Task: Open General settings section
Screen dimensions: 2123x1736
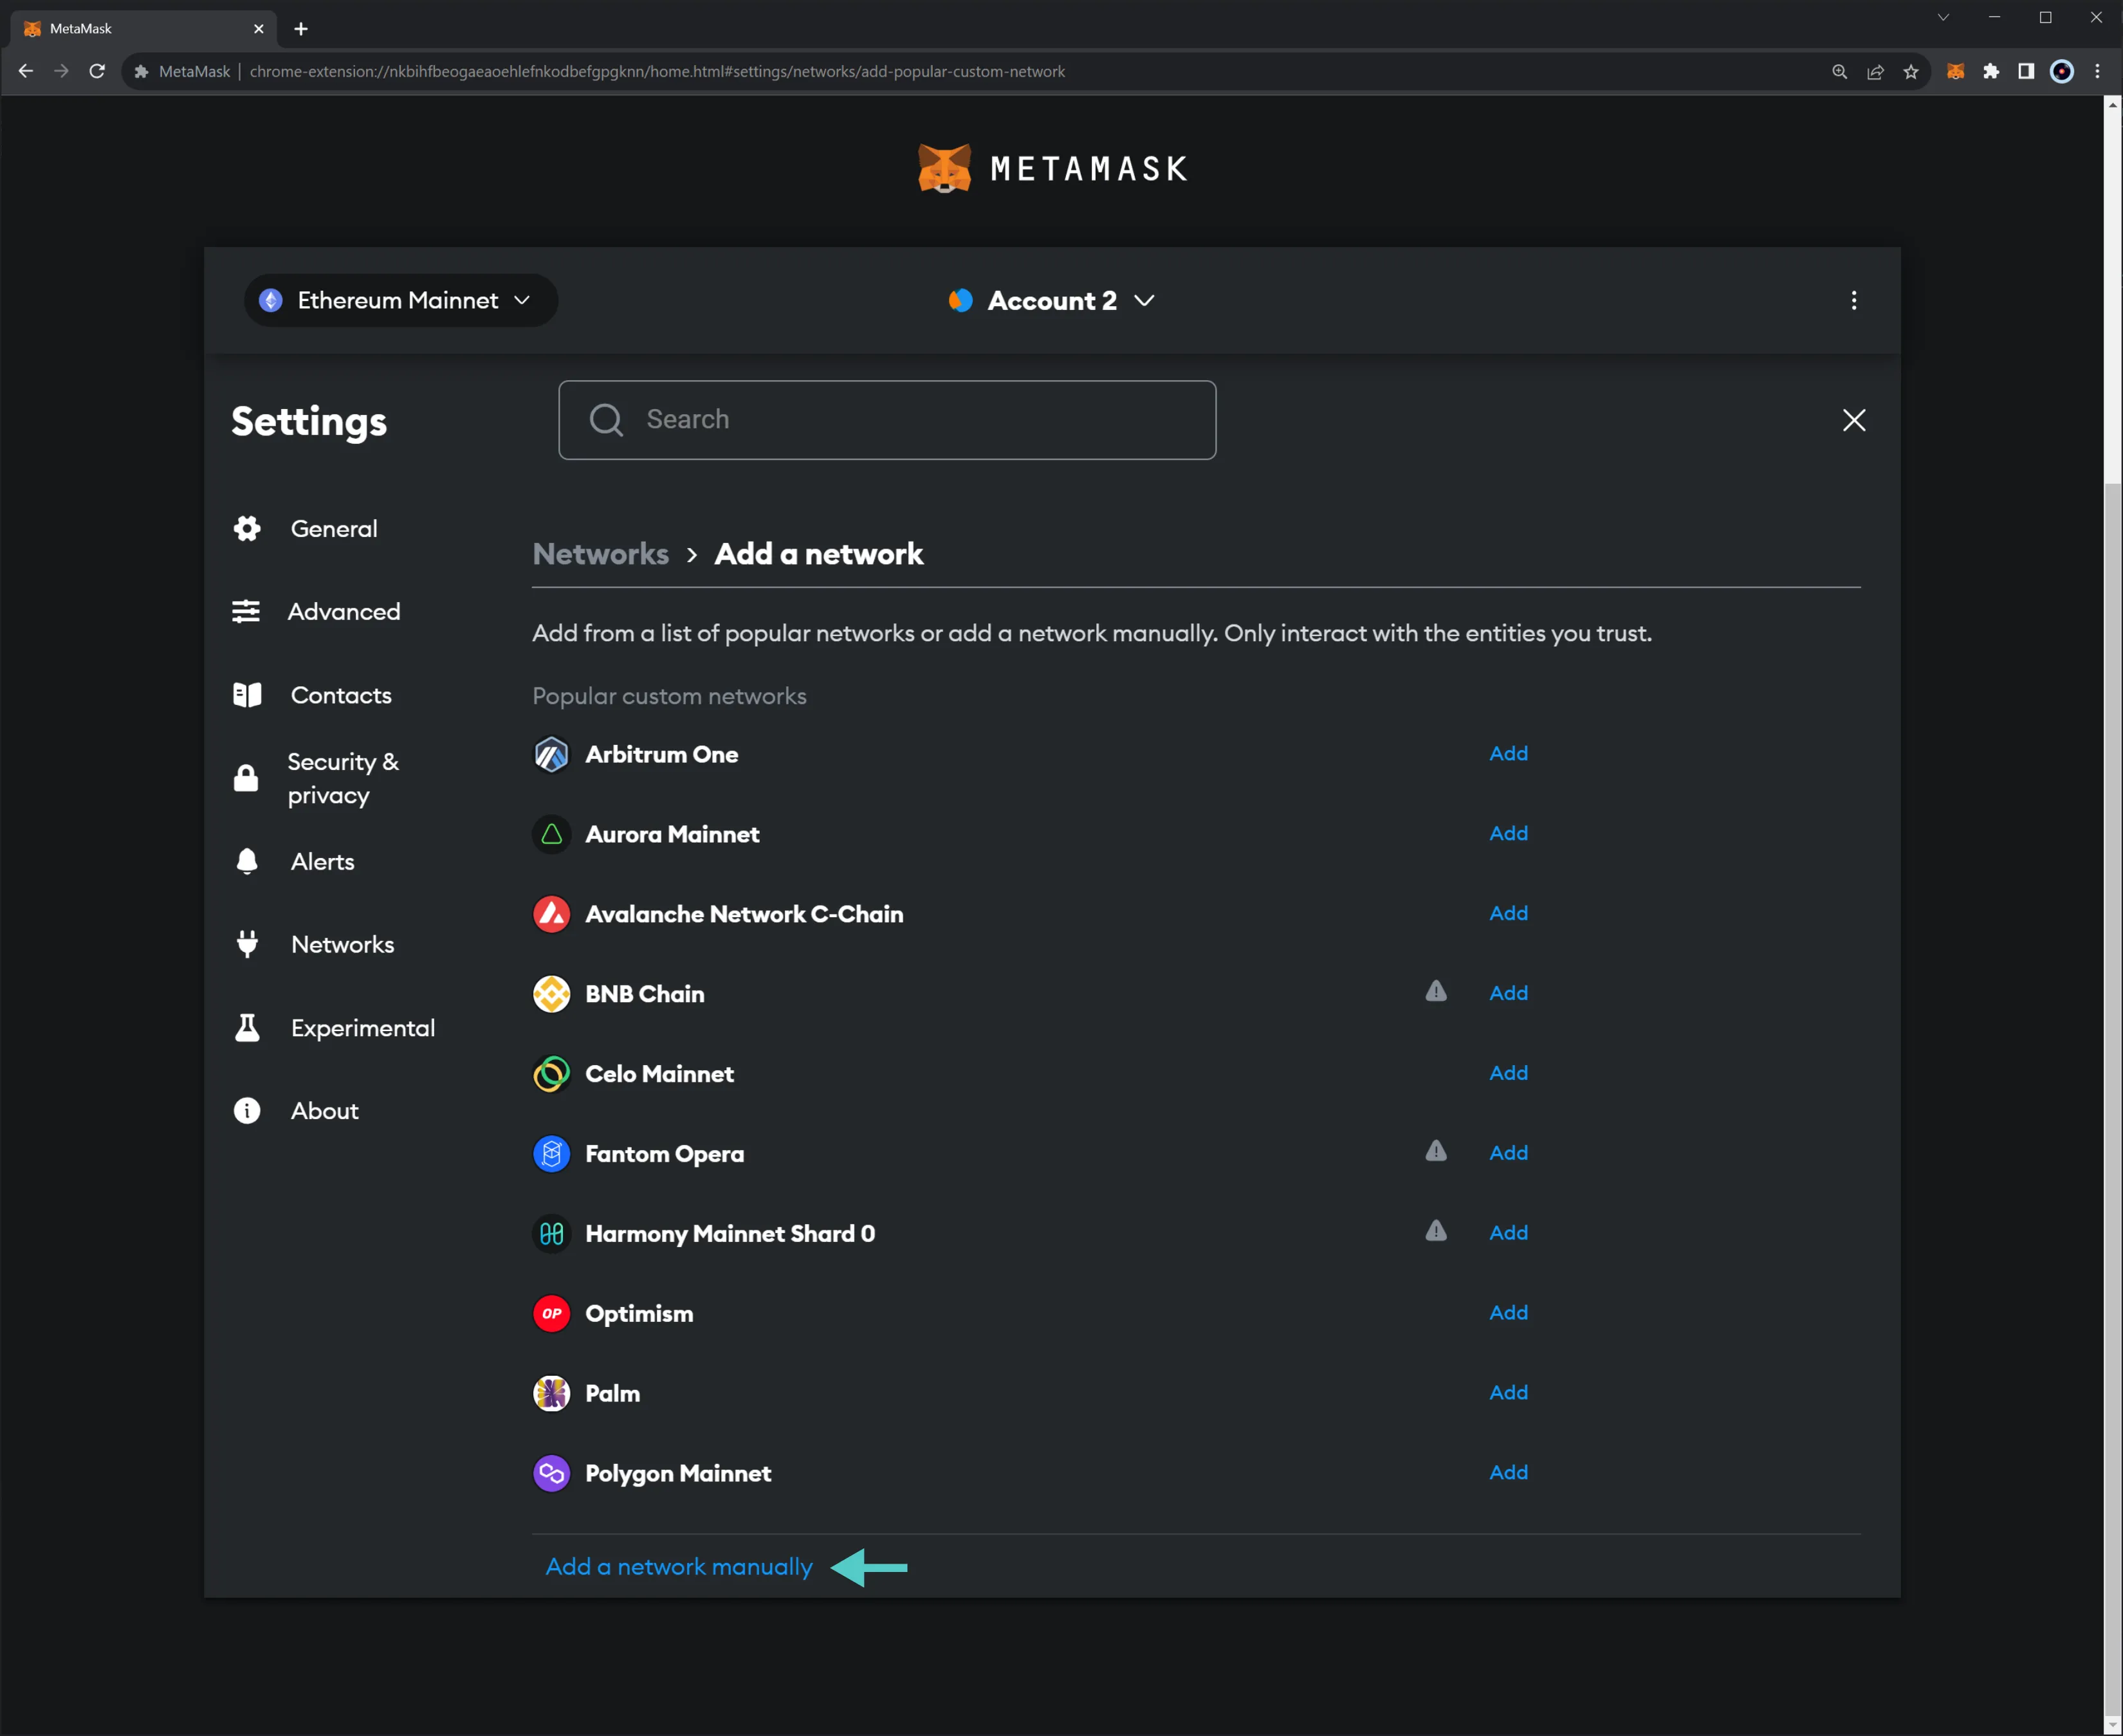Action: pos(331,527)
